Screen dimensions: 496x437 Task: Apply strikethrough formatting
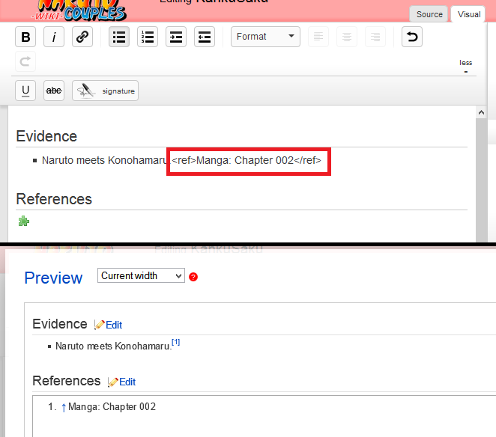(54, 91)
